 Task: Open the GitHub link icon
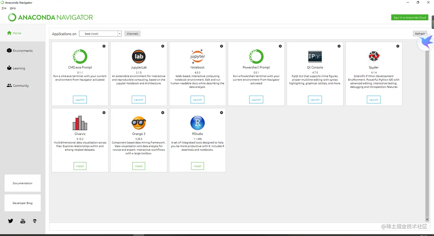tap(35, 221)
